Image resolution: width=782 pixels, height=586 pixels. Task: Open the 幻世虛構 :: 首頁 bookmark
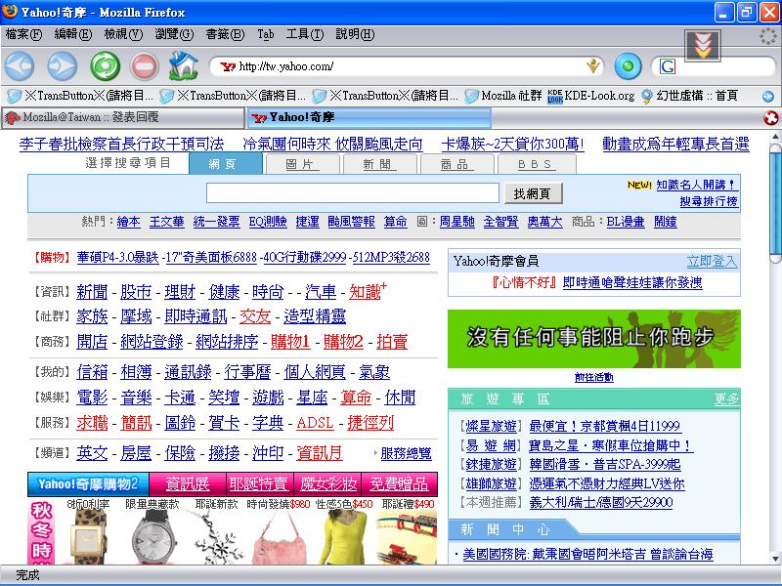pyautogui.click(x=690, y=95)
